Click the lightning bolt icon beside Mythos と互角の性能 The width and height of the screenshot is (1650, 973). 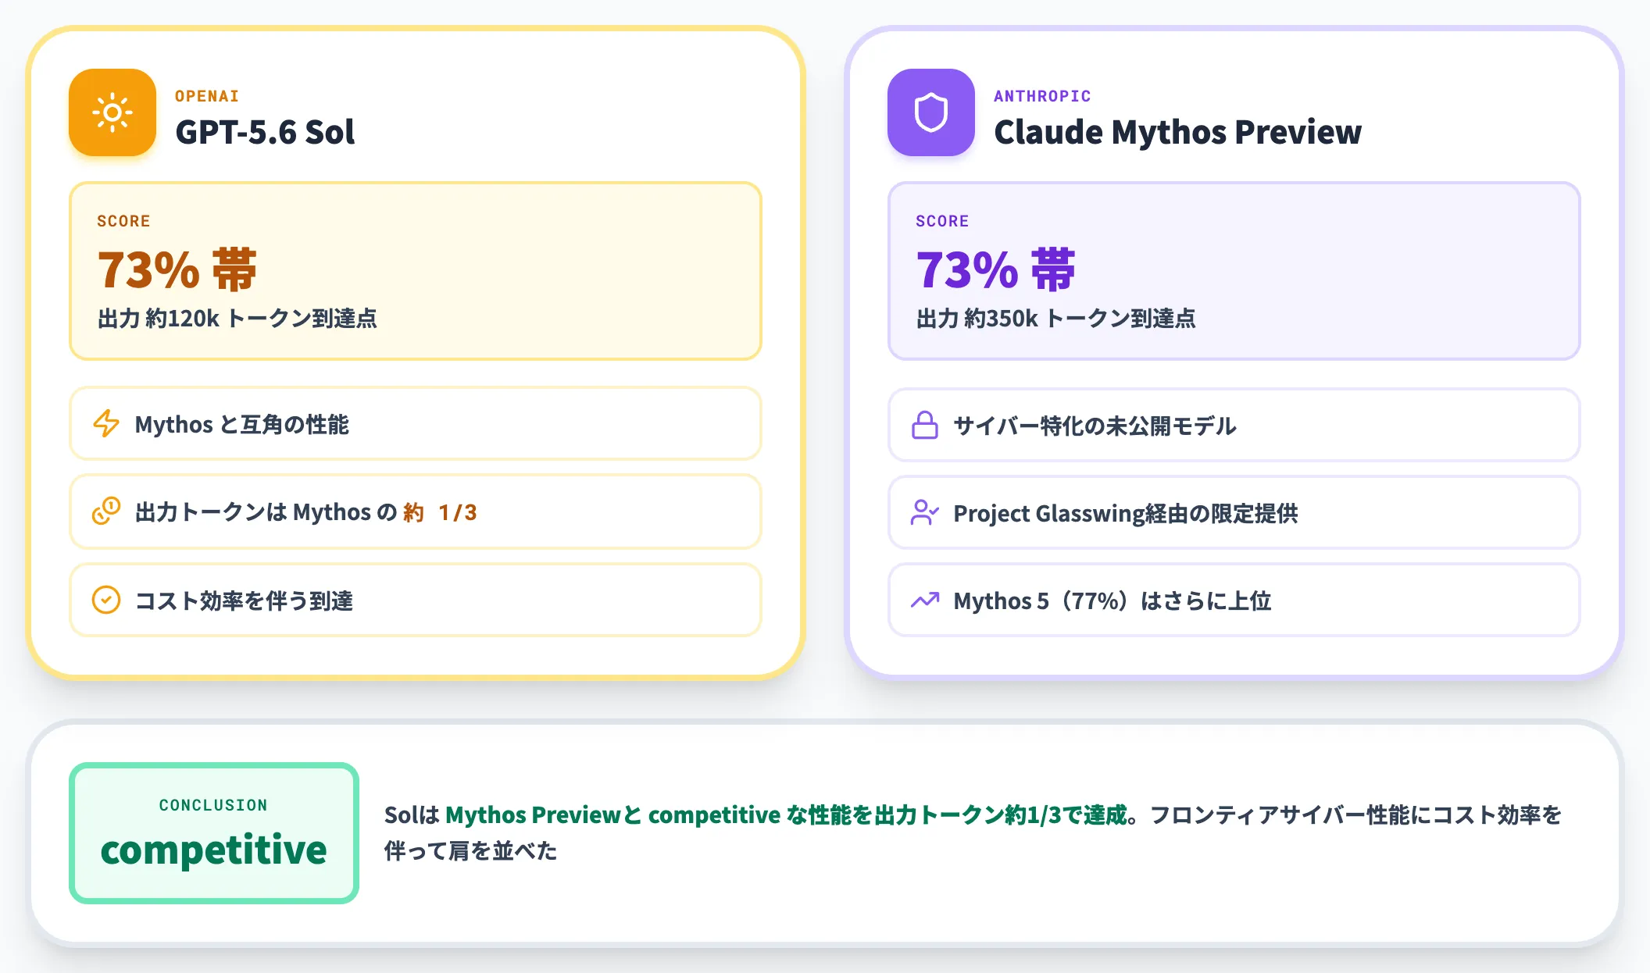click(106, 423)
